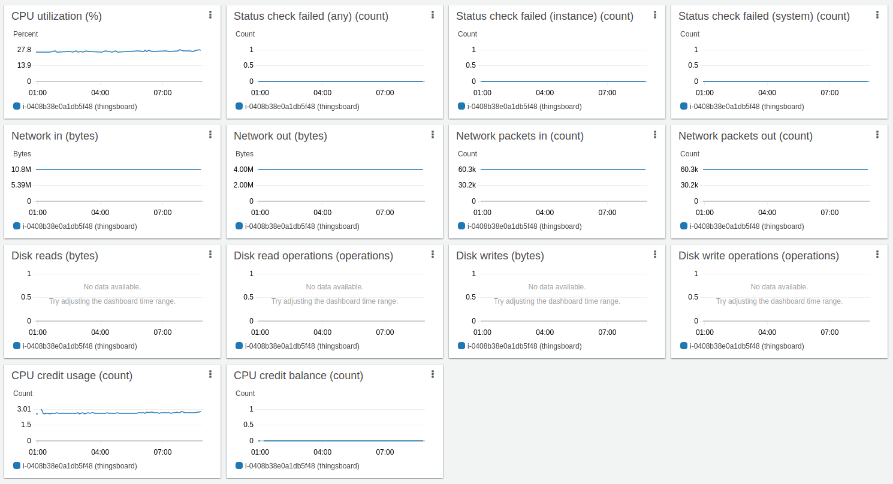Open Network packets in widget menu
This screenshot has height=484, width=893.
point(655,135)
